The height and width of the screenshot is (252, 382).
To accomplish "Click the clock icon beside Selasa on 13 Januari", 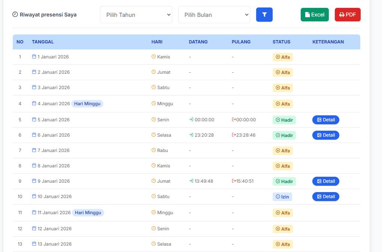I will [x=154, y=244].
